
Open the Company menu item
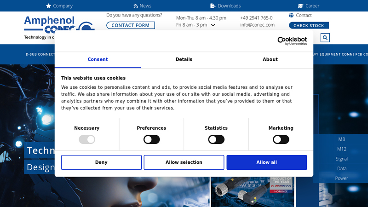coord(59,6)
